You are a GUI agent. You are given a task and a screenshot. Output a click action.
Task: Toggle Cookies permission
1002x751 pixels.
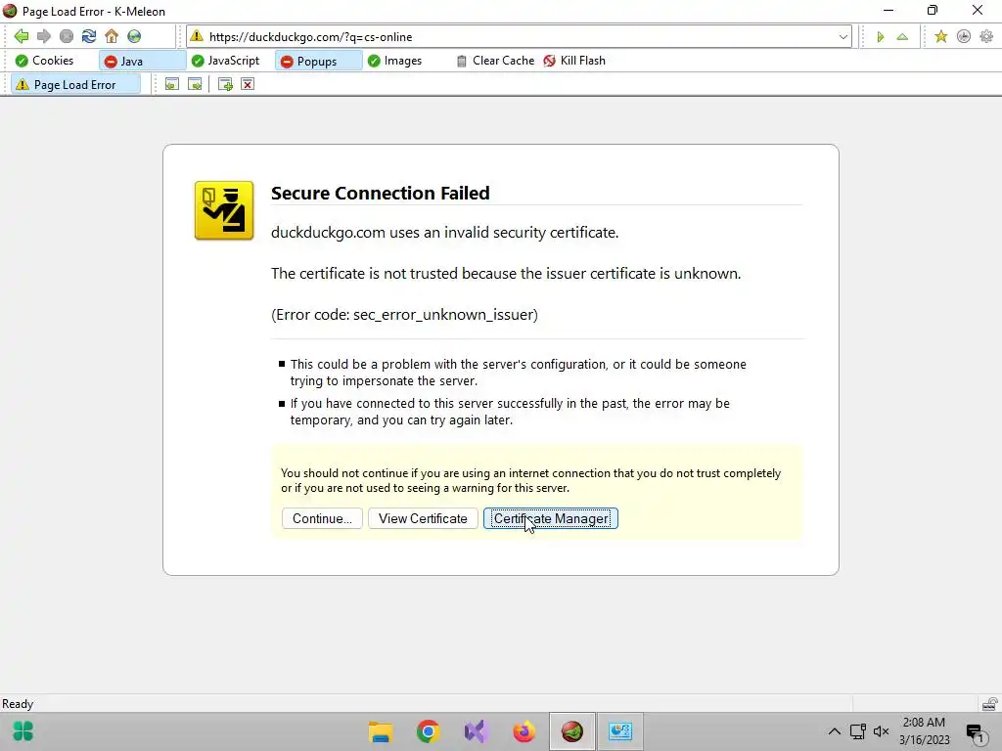click(x=45, y=61)
